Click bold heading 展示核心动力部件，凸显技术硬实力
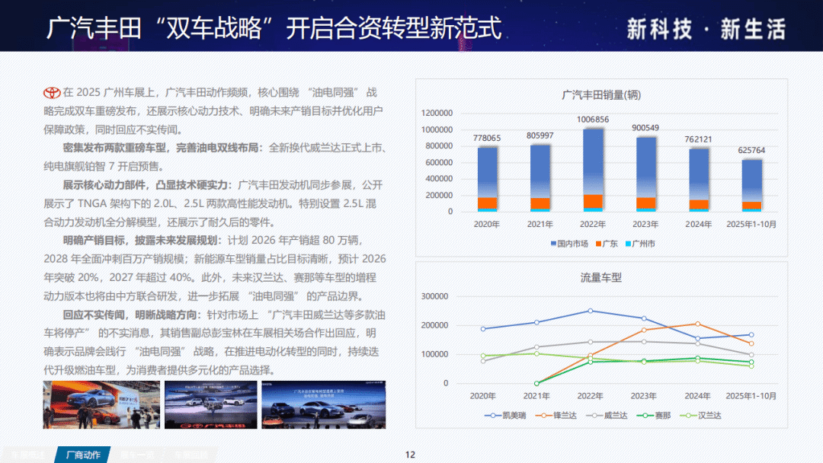Image resolution: width=823 pixels, height=463 pixels. (146, 185)
